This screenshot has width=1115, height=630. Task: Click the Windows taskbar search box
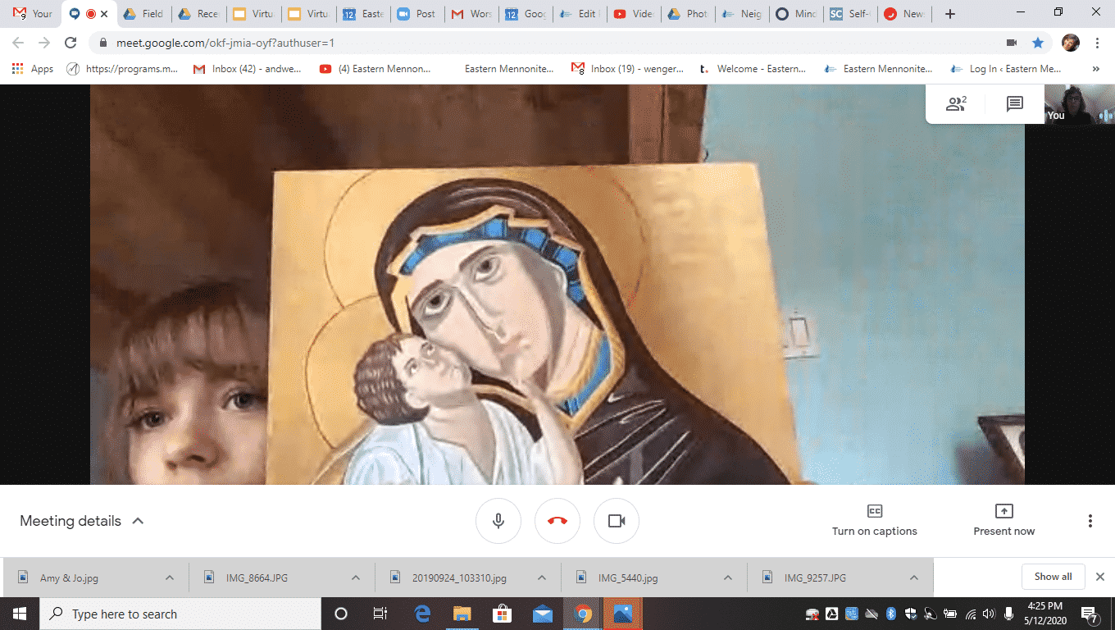click(180, 614)
